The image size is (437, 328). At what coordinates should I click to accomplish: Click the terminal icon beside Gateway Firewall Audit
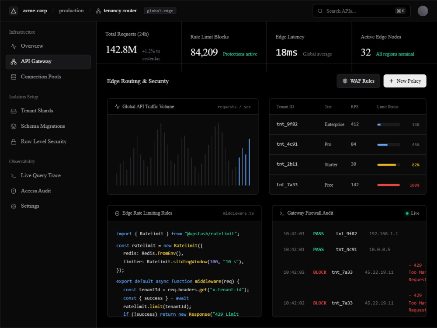(x=282, y=213)
